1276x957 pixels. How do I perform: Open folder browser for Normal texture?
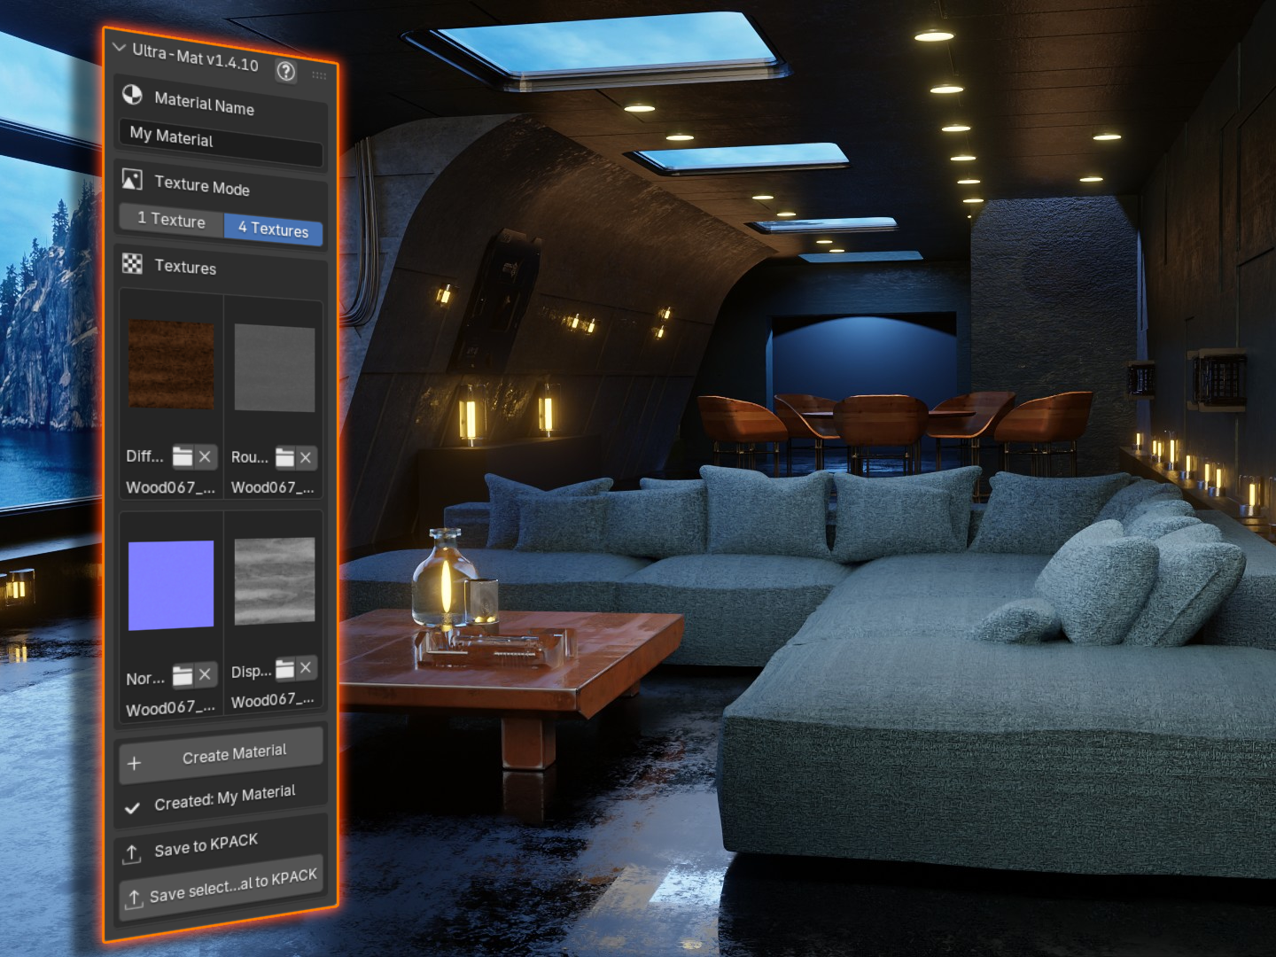coord(183,676)
